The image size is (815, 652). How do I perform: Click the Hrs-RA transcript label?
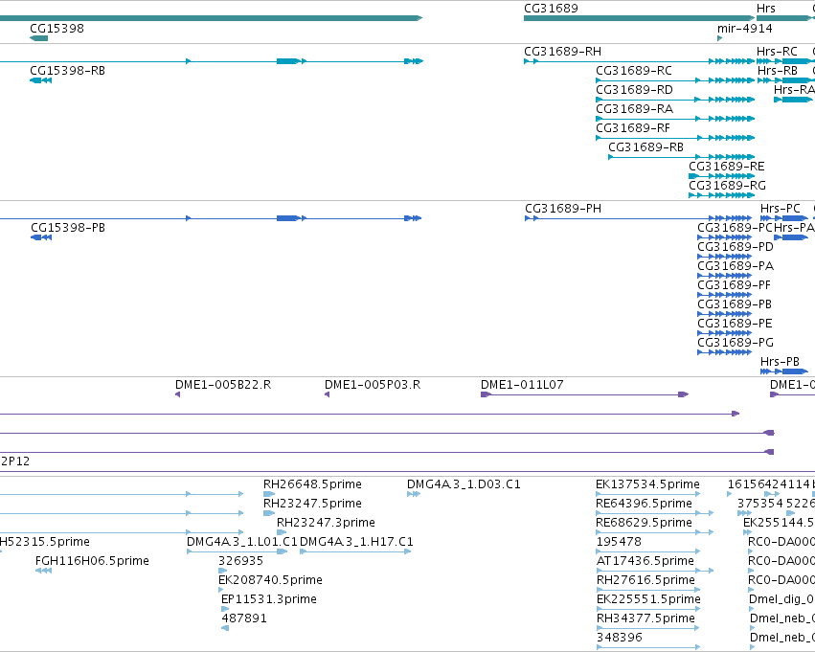pos(794,90)
